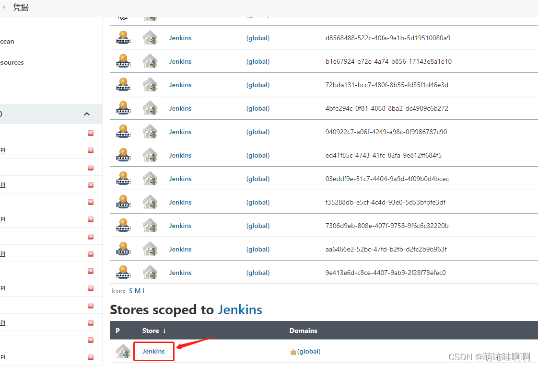Open (global) domain link for aa6466e2-52bc row
This screenshot has width=538, height=366.
coord(258,249)
